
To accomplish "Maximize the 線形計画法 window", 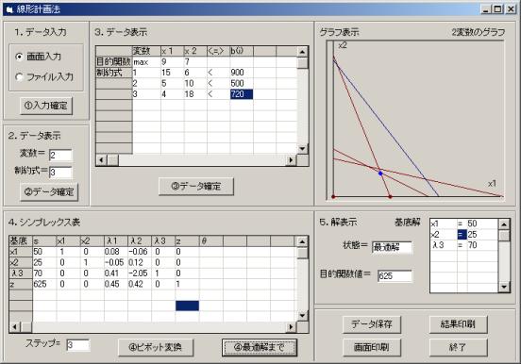I will pos(497,9).
